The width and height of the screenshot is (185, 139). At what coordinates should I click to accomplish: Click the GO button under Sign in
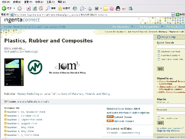[160, 123]
